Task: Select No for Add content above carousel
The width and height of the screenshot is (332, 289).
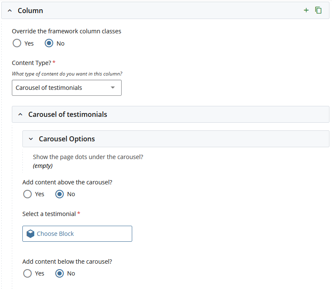Action: [60, 194]
